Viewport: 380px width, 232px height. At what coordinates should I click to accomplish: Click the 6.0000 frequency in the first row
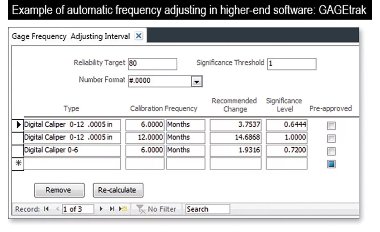coord(145,125)
